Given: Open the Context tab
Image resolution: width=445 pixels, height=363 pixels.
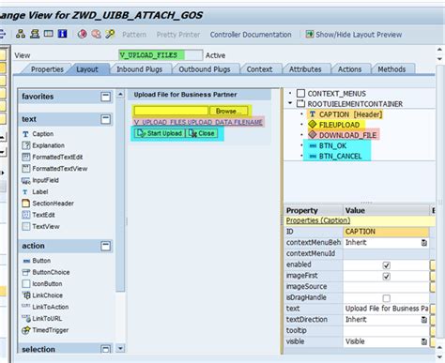Looking at the screenshot, I should [259, 69].
